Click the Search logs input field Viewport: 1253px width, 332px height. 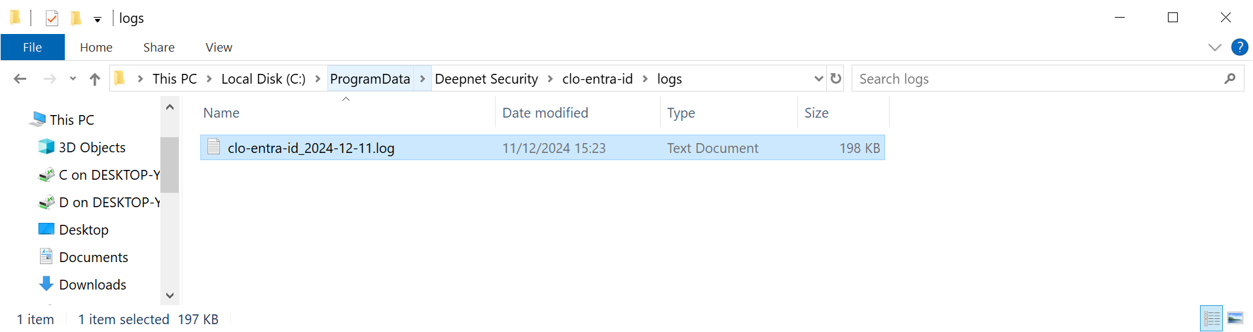pyautogui.click(x=1034, y=79)
